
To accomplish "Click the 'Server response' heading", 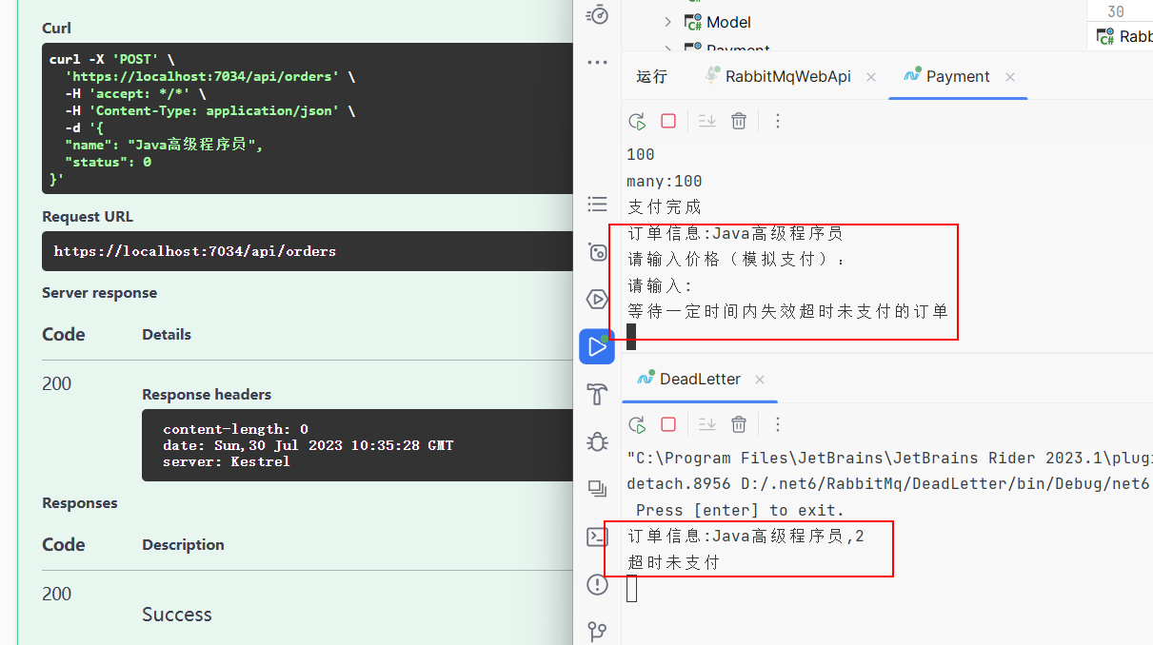I will click(x=100, y=292).
